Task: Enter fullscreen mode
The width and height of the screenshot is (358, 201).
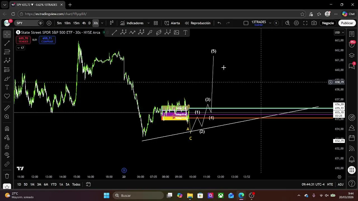Action: tap(305, 23)
